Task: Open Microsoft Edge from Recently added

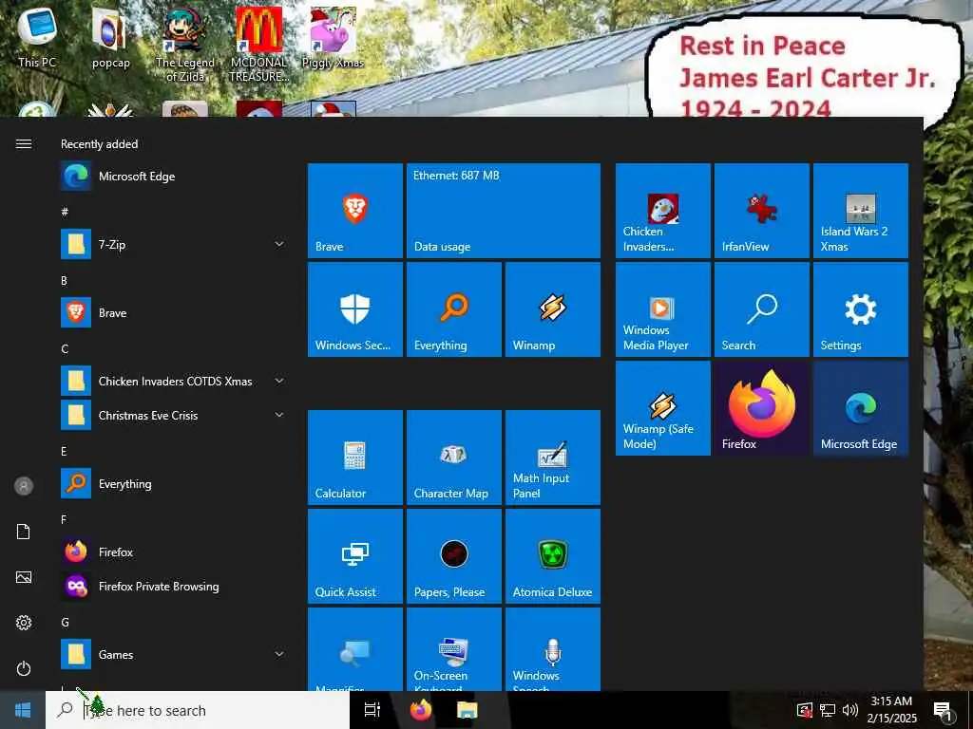Action: click(174, 176)
